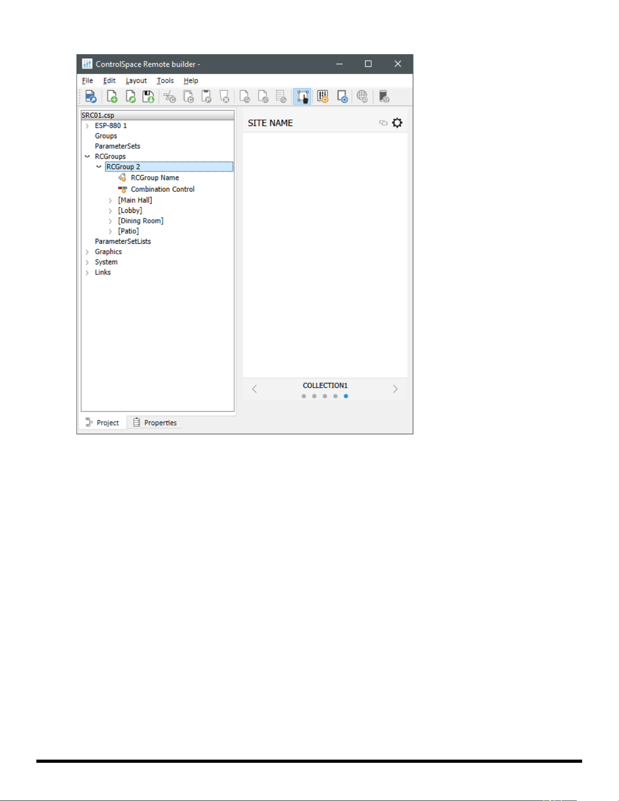Click the redo toolbar icon
Viewport: 619px width, 801px height.
click(x=263, y=97)
